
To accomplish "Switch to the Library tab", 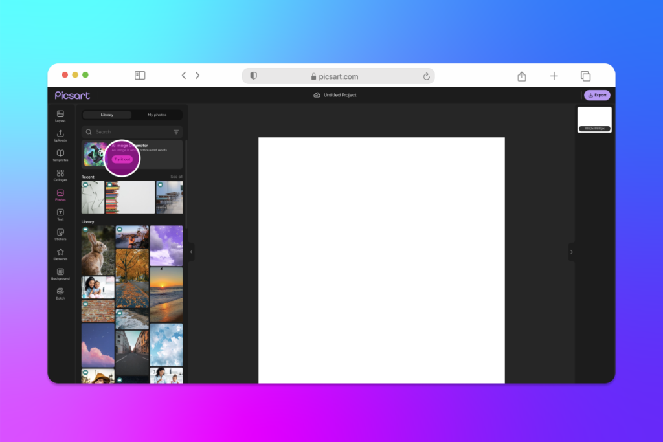I will pos(107,115).
